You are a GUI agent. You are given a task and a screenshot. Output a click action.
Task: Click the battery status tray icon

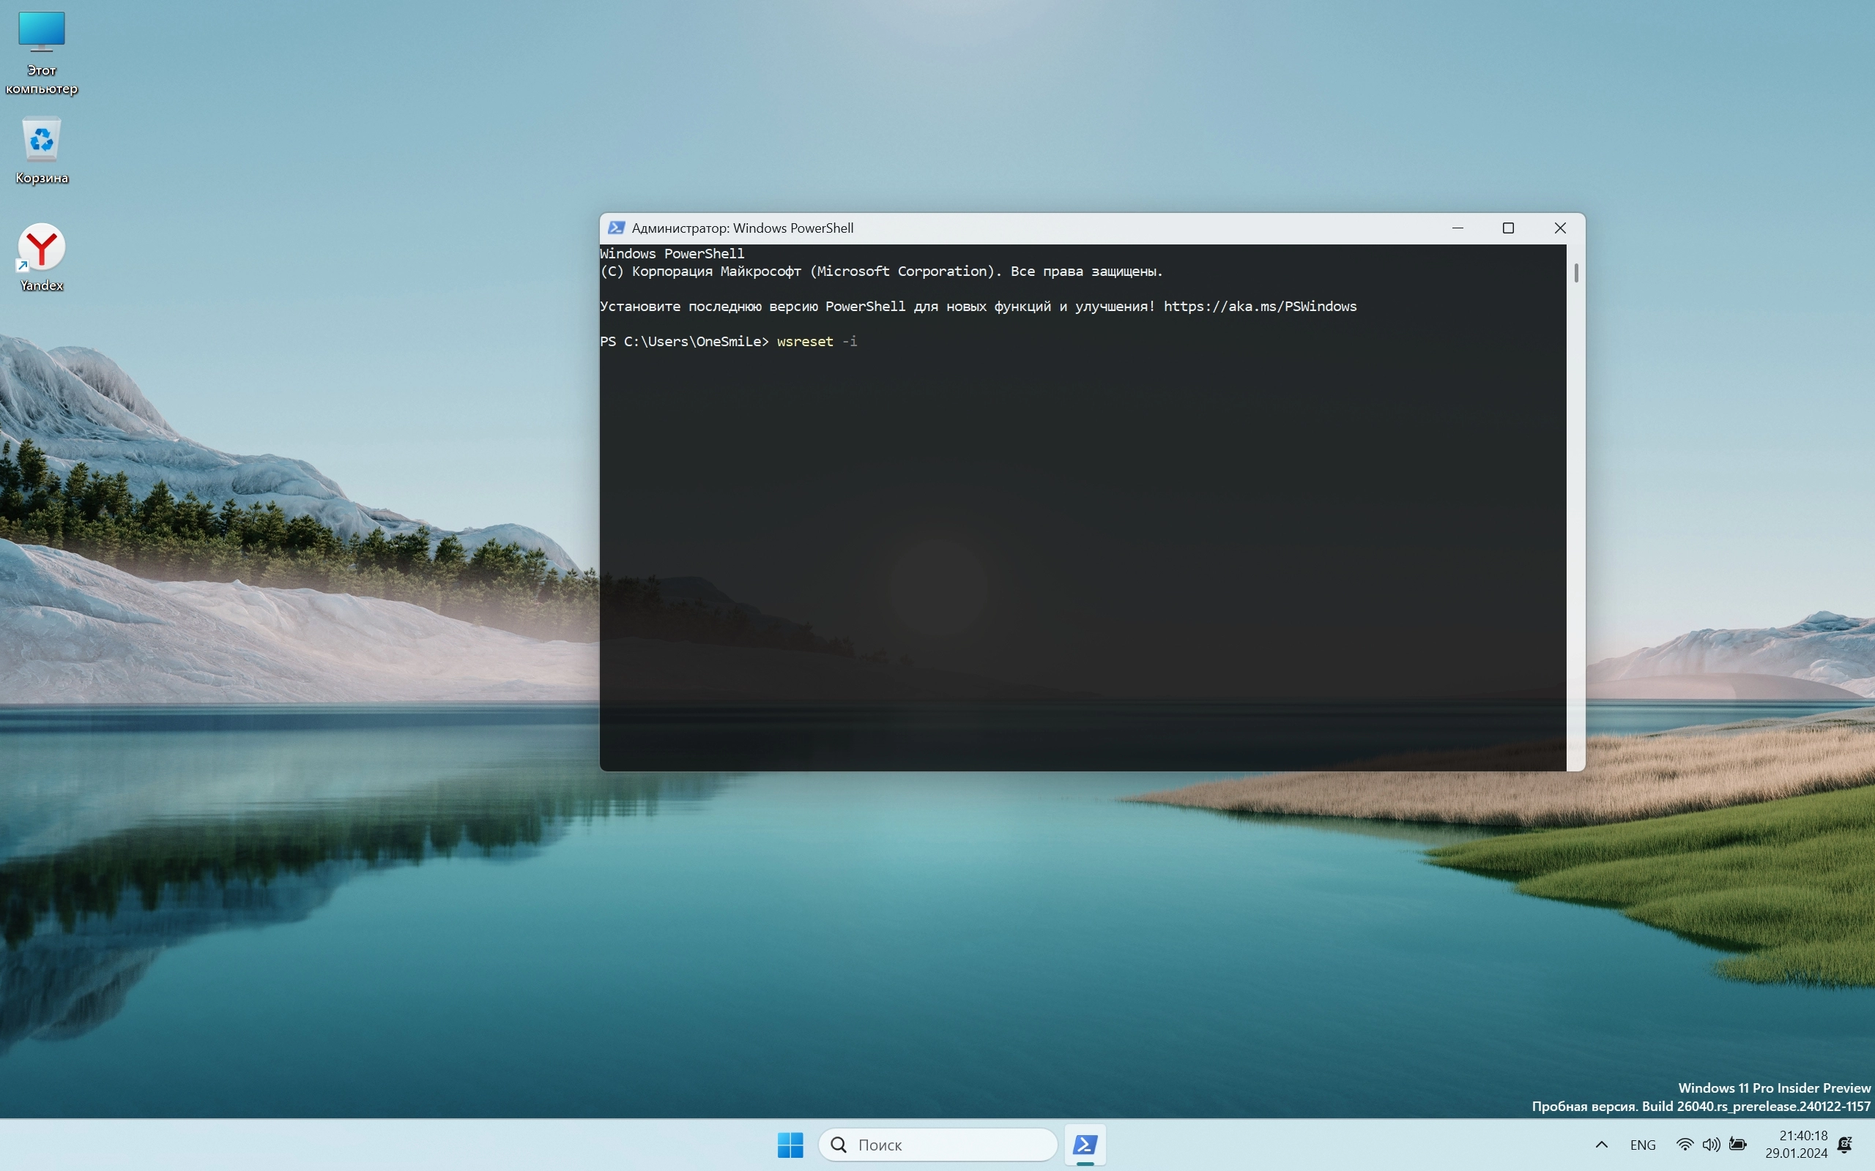1738,1144
